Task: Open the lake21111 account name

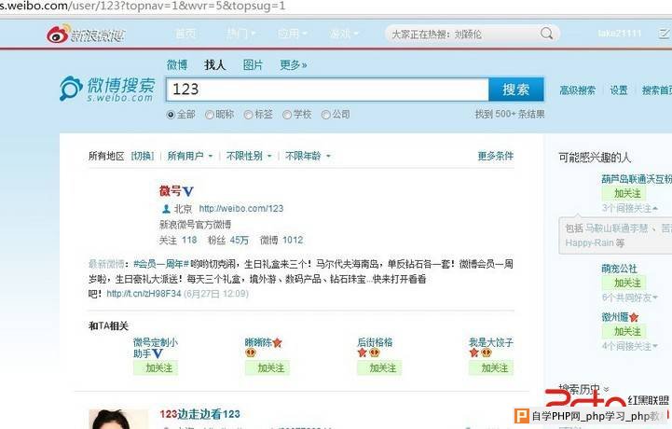Action: [x=619, y=34]
